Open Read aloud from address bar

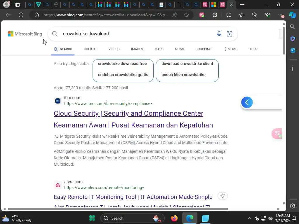click(175, 15)
